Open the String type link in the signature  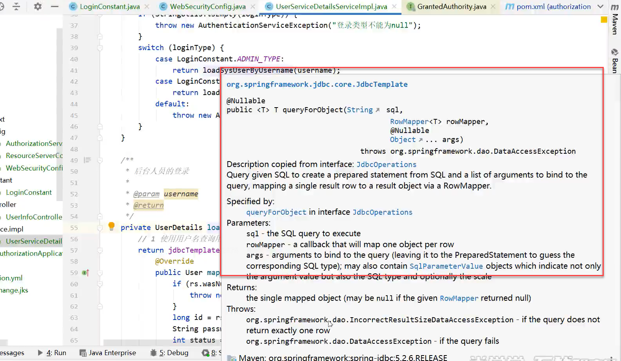360,110
